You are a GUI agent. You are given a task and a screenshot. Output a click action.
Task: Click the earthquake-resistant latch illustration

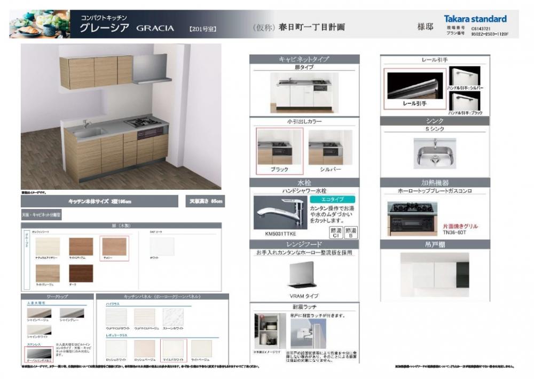pos(308,333)
